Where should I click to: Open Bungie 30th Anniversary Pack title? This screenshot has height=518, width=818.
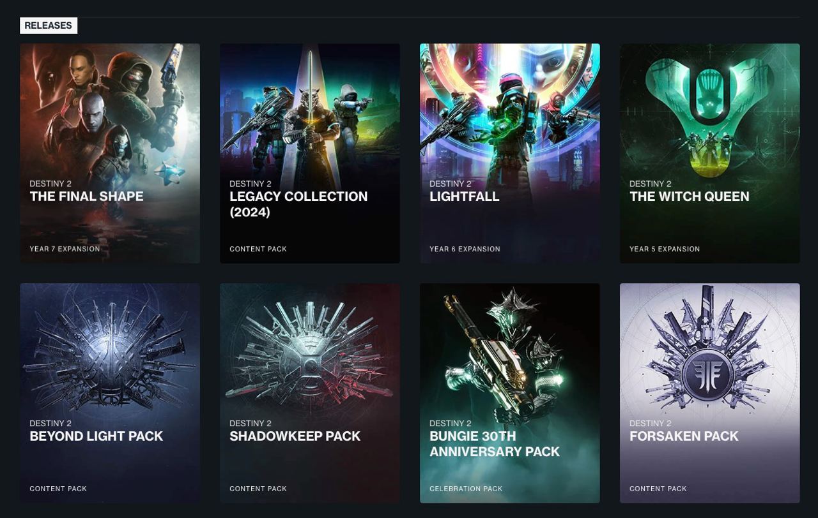pyautogui.click(x=494, y=444)
